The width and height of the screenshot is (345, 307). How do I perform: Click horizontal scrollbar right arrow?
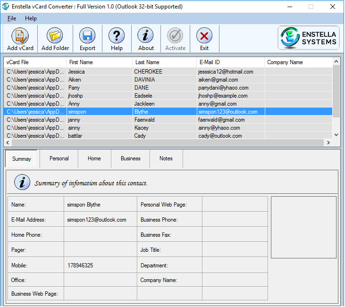tap(328, 142)
